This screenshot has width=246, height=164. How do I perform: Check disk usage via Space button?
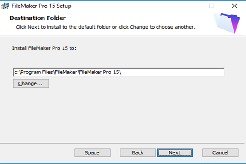[x=92, y=152]
